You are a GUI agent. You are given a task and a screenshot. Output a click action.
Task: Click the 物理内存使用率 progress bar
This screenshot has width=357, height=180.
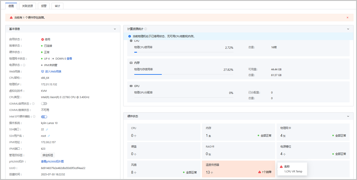coord(184,74)
